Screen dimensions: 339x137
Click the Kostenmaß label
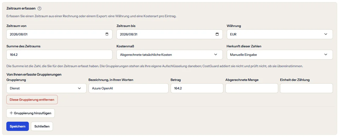pos(125,46)
